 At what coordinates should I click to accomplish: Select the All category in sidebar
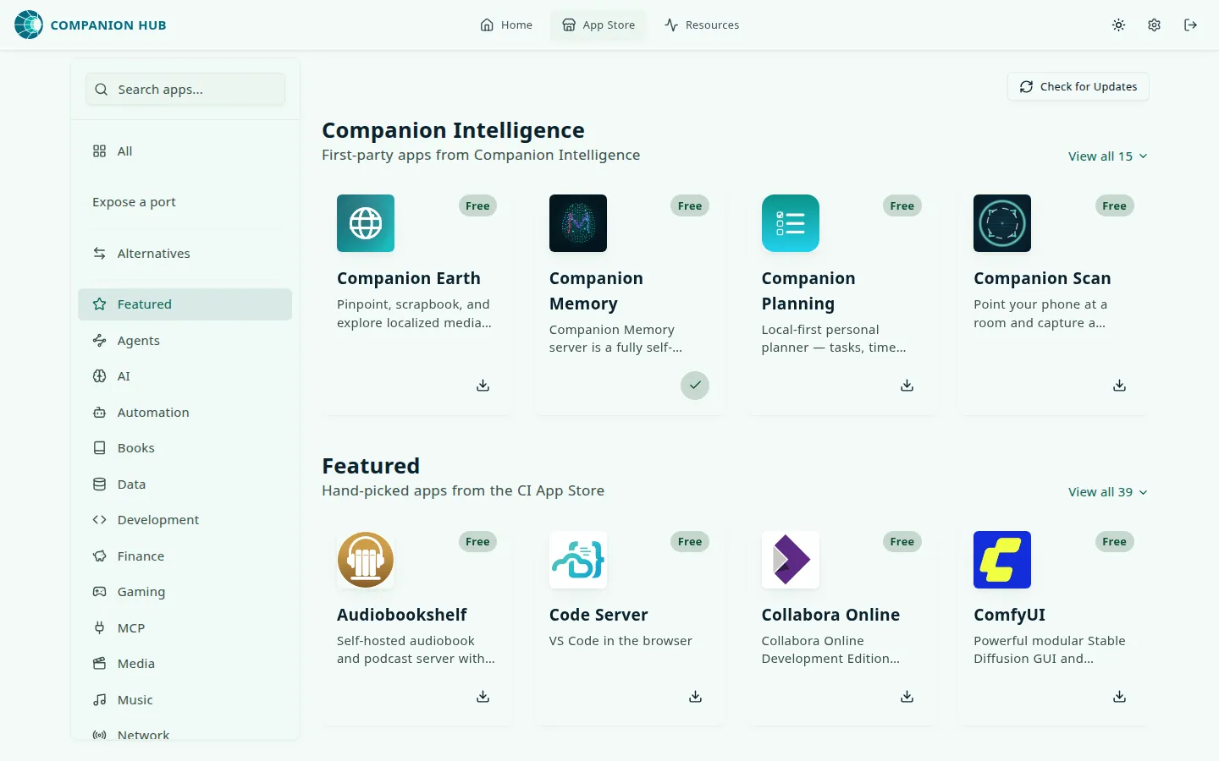185,151
